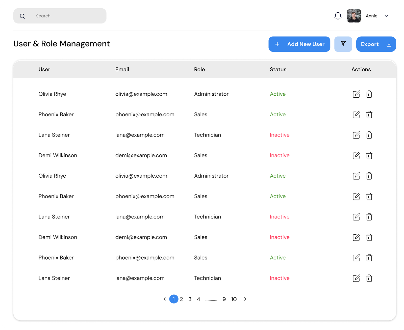Image resolution: width=404 pixels, height=330 pixels.
Task: Edit the second Phoenix Baker row
Action: (356, 196)
